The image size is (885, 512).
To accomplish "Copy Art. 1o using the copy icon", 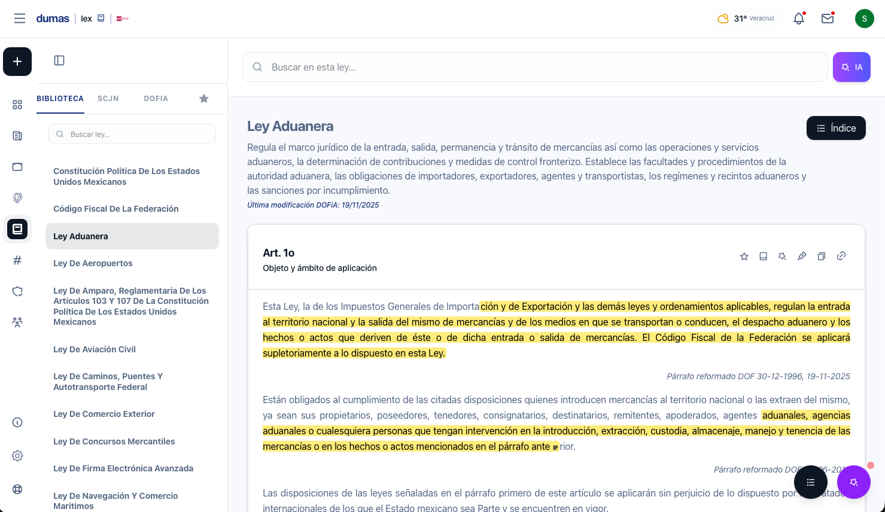I will tap(822, 256).
